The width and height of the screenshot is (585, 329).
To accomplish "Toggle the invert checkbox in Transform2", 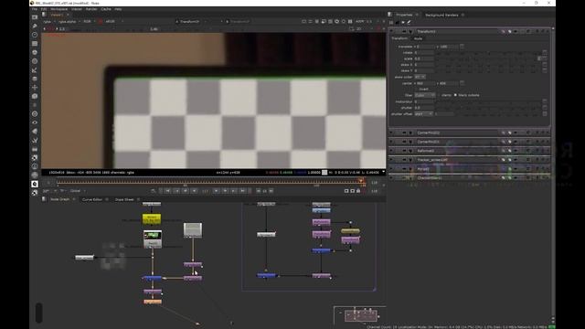I will coord(417,90).
